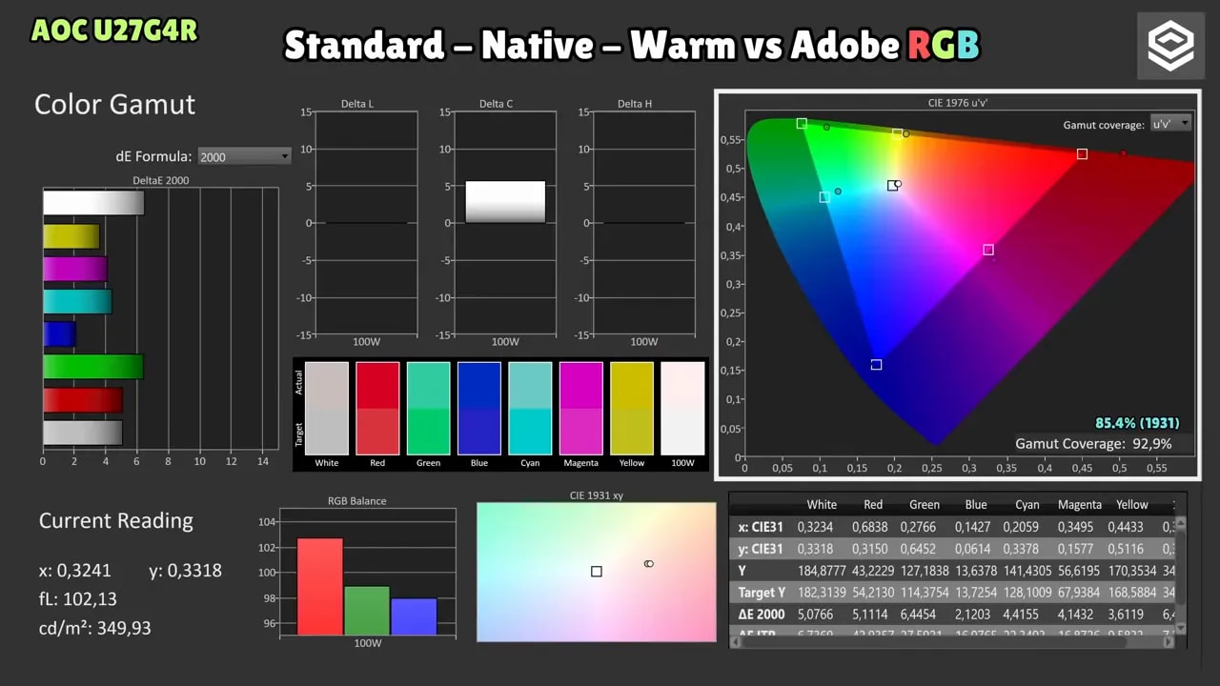This screenshot has height=686, width=1220.
Task: Click the cyan bar in DeltaE 2000 chart
Action: pos(77,301)
